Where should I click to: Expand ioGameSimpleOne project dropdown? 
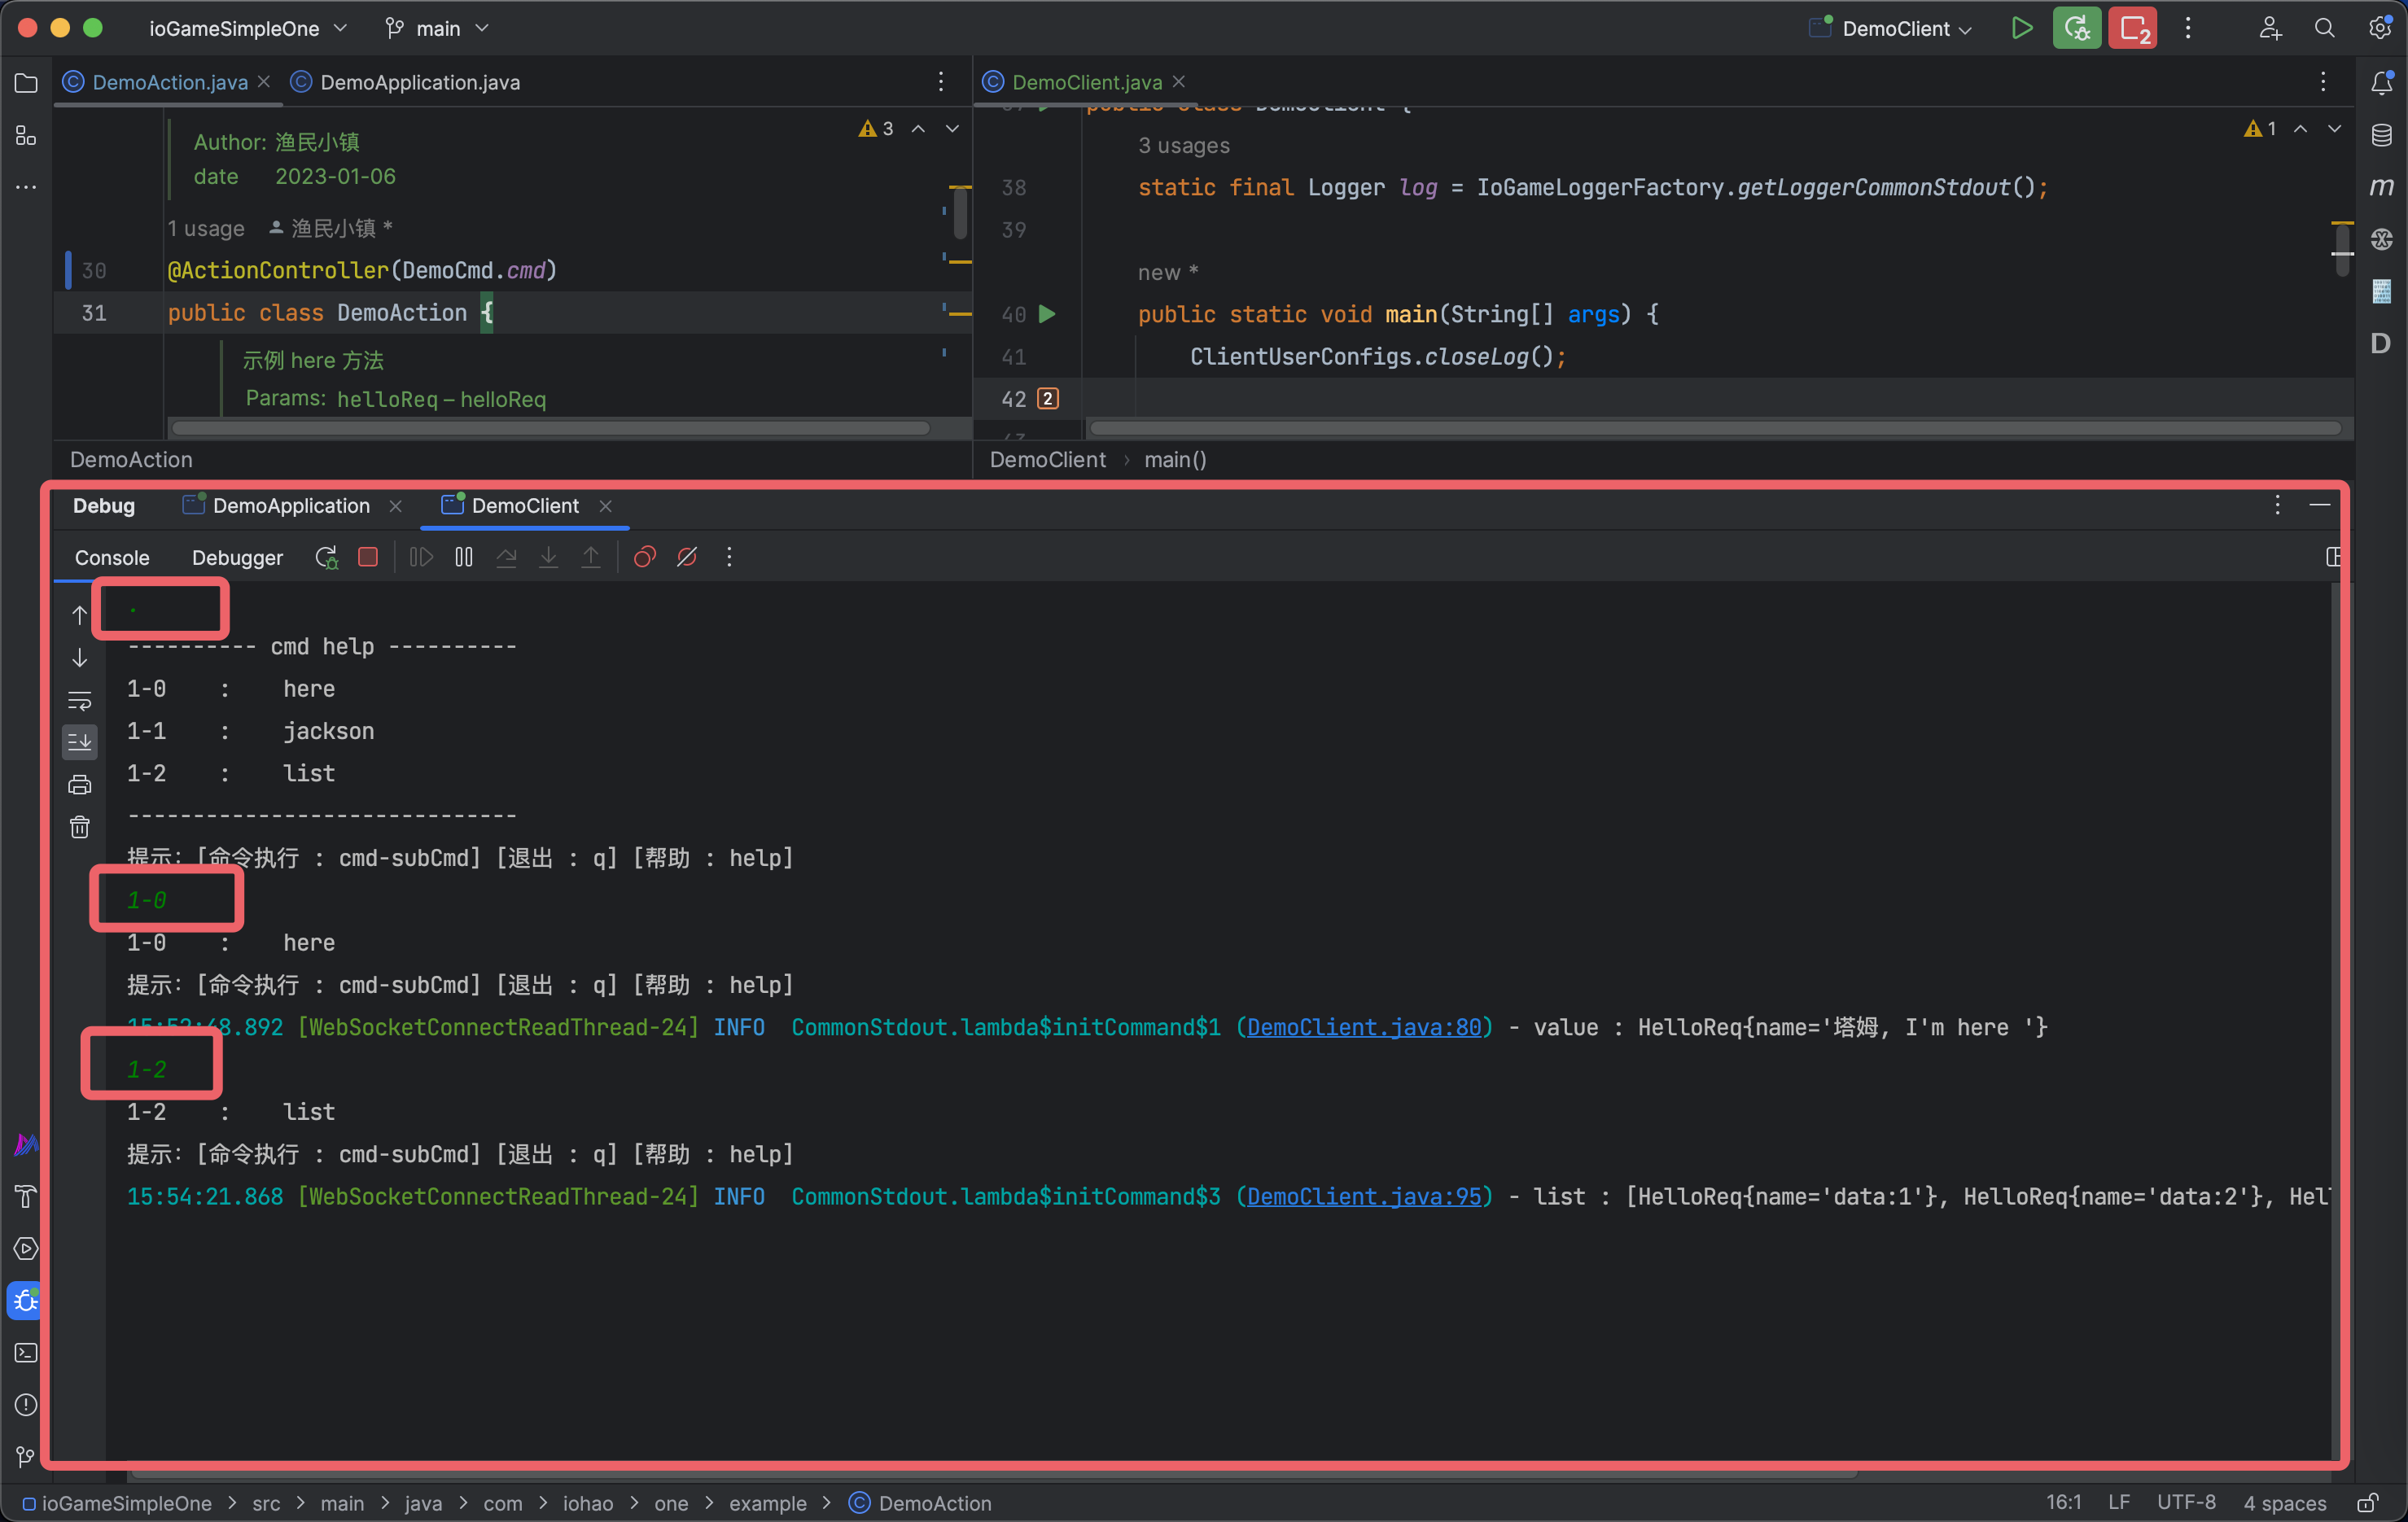248,28
